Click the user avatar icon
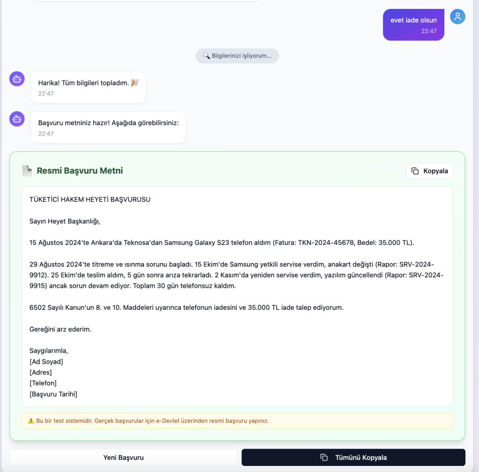479x472 pixels. (x=457, y=17)
